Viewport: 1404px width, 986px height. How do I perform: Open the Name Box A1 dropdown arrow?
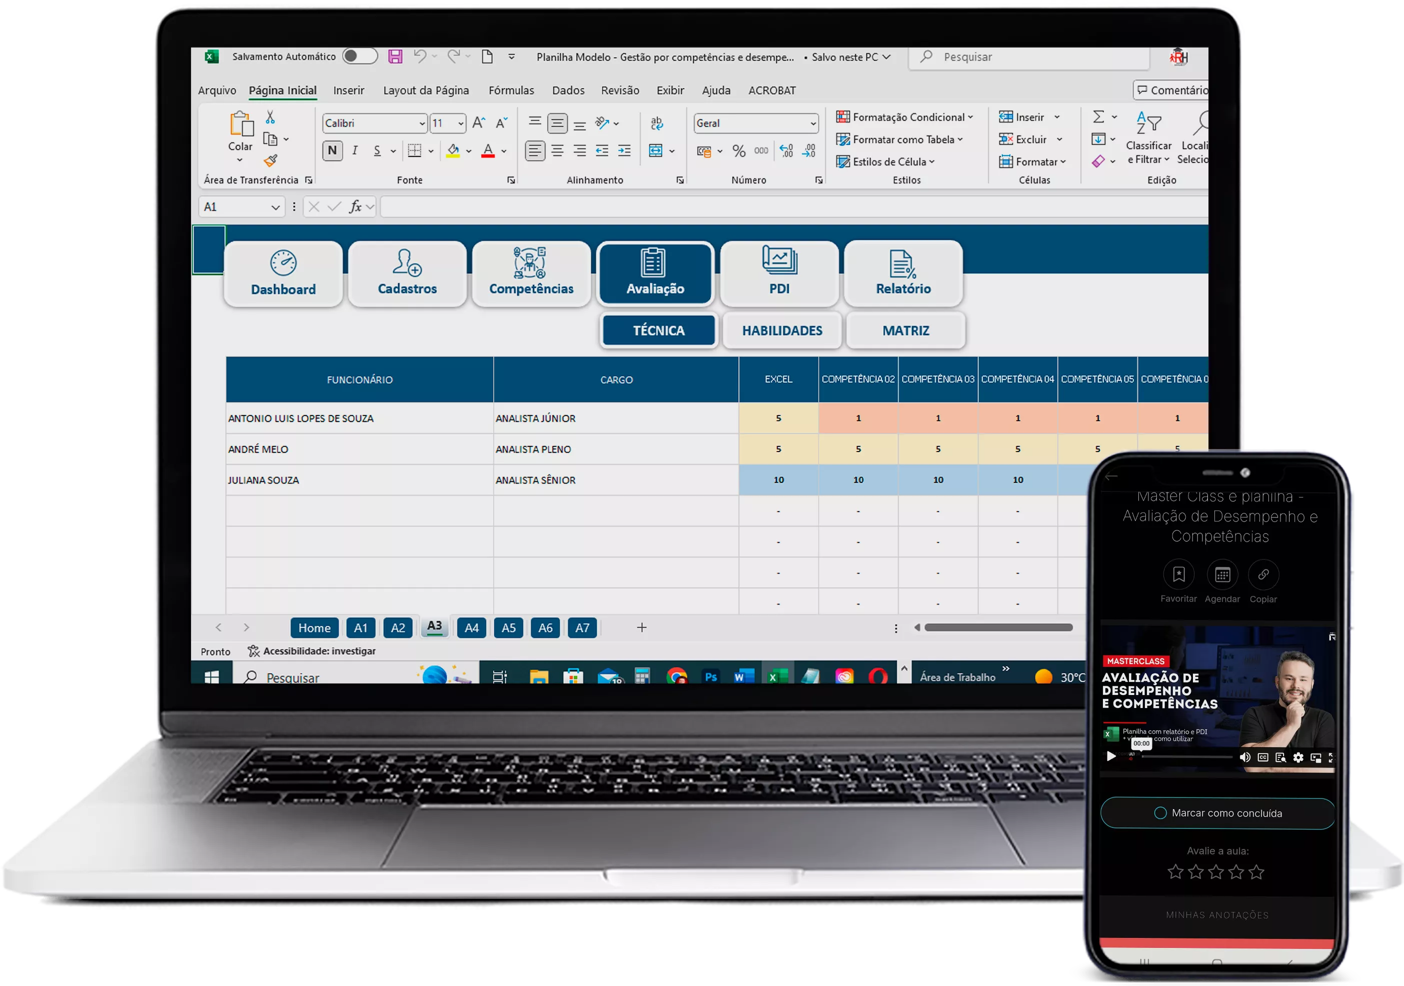(275, 207)
